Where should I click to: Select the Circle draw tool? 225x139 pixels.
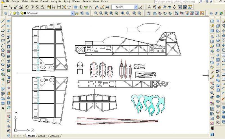tap(3, 50)
